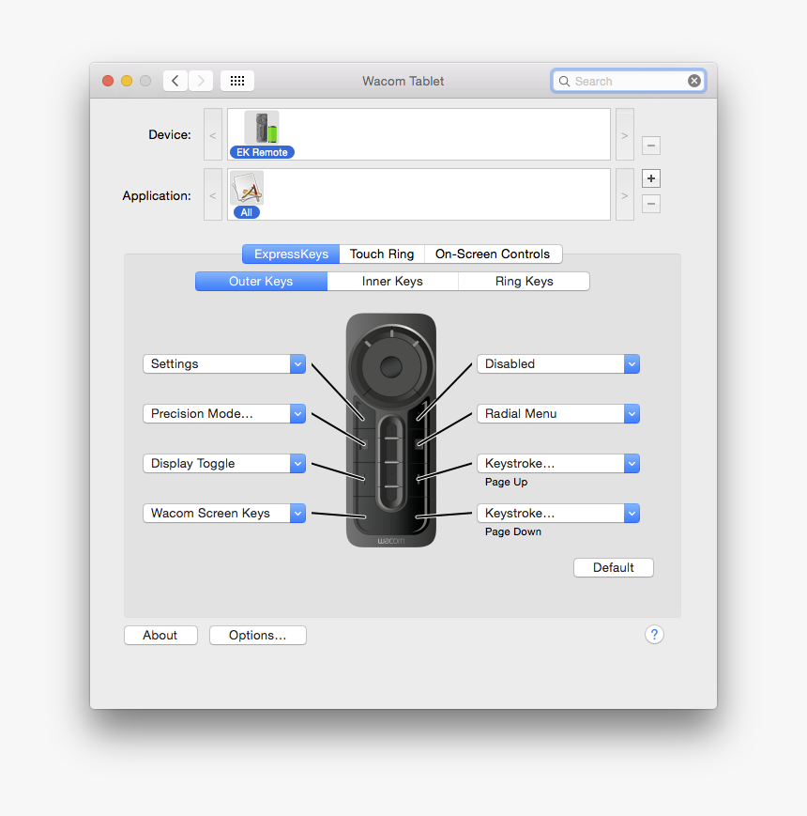
Task: Open the Keystroke dropdown for Page Down
Action: pyautogui.click(x=558, y=513)
